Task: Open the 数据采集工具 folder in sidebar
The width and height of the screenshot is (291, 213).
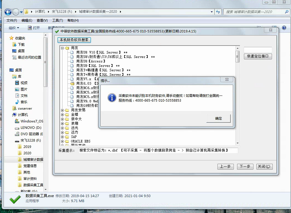Action: tap(30, 185)
